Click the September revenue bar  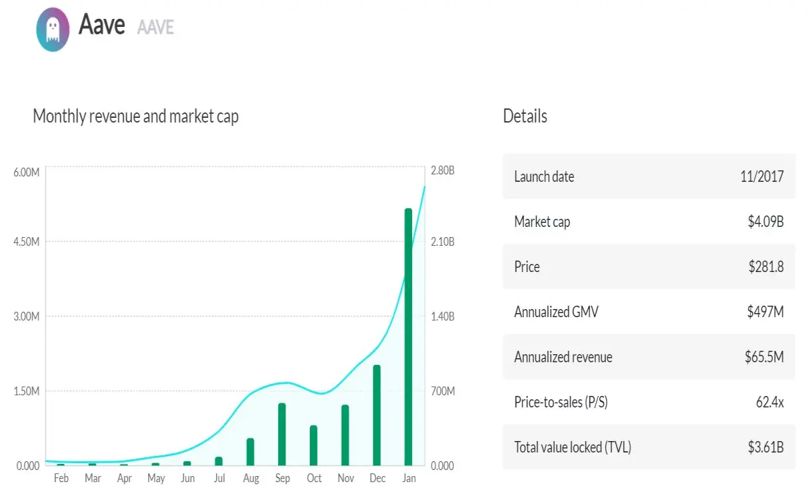pos(281,434)
